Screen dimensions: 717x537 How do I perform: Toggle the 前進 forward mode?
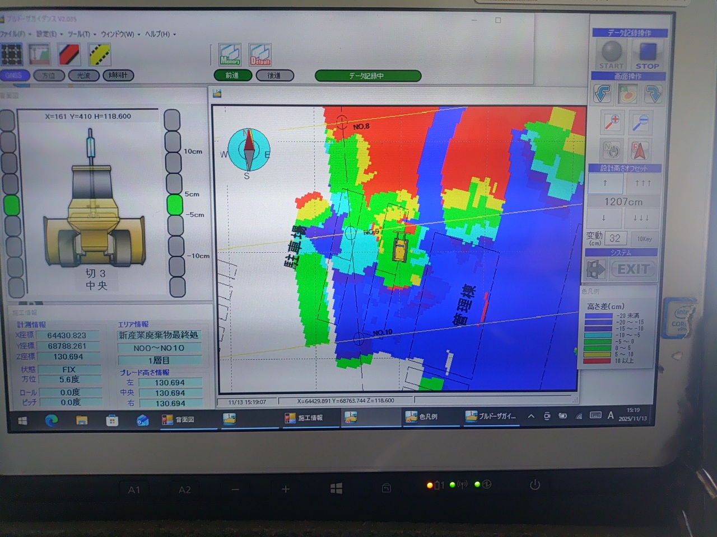(232, 76)
